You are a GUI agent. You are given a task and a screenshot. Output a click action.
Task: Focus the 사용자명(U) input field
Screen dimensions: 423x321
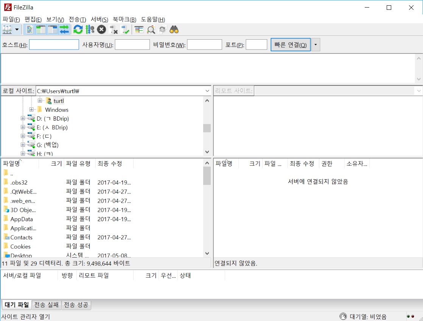coord(132,45)
